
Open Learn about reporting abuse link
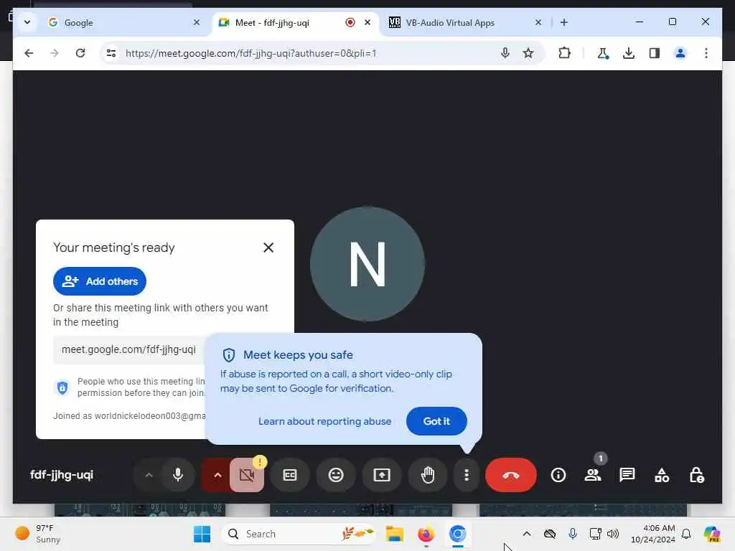[x=324, y=421]
